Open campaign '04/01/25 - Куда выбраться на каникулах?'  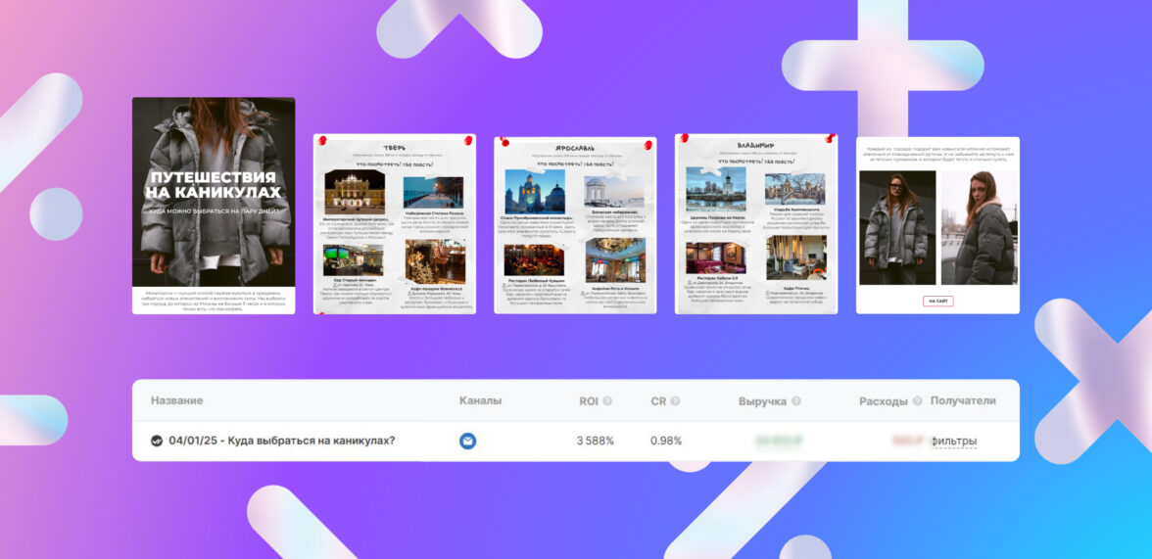[x=282, y=441]
